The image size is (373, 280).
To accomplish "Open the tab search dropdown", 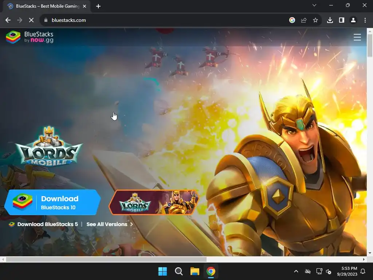I will [x=314, y=5].
